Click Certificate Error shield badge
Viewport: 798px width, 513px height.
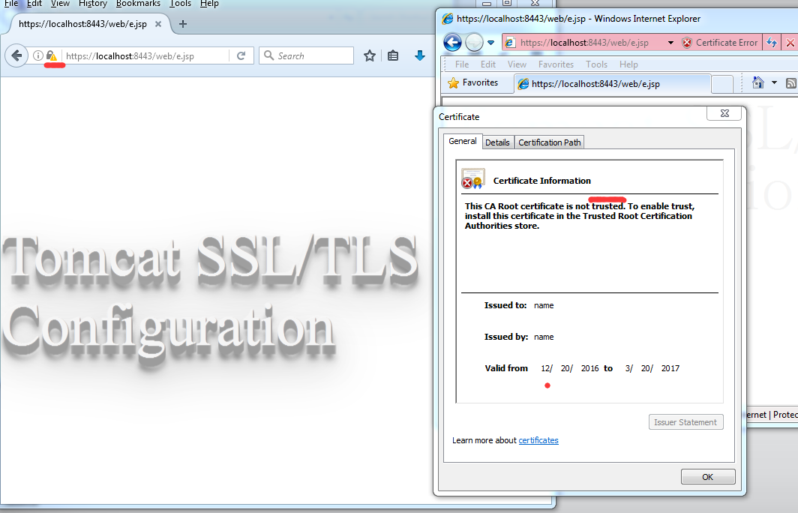(x=720, y=43)
